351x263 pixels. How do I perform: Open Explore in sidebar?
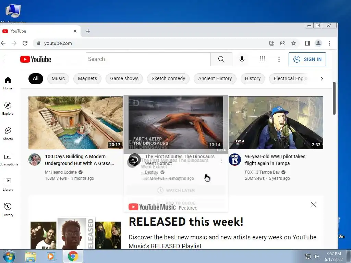(8, 109)
